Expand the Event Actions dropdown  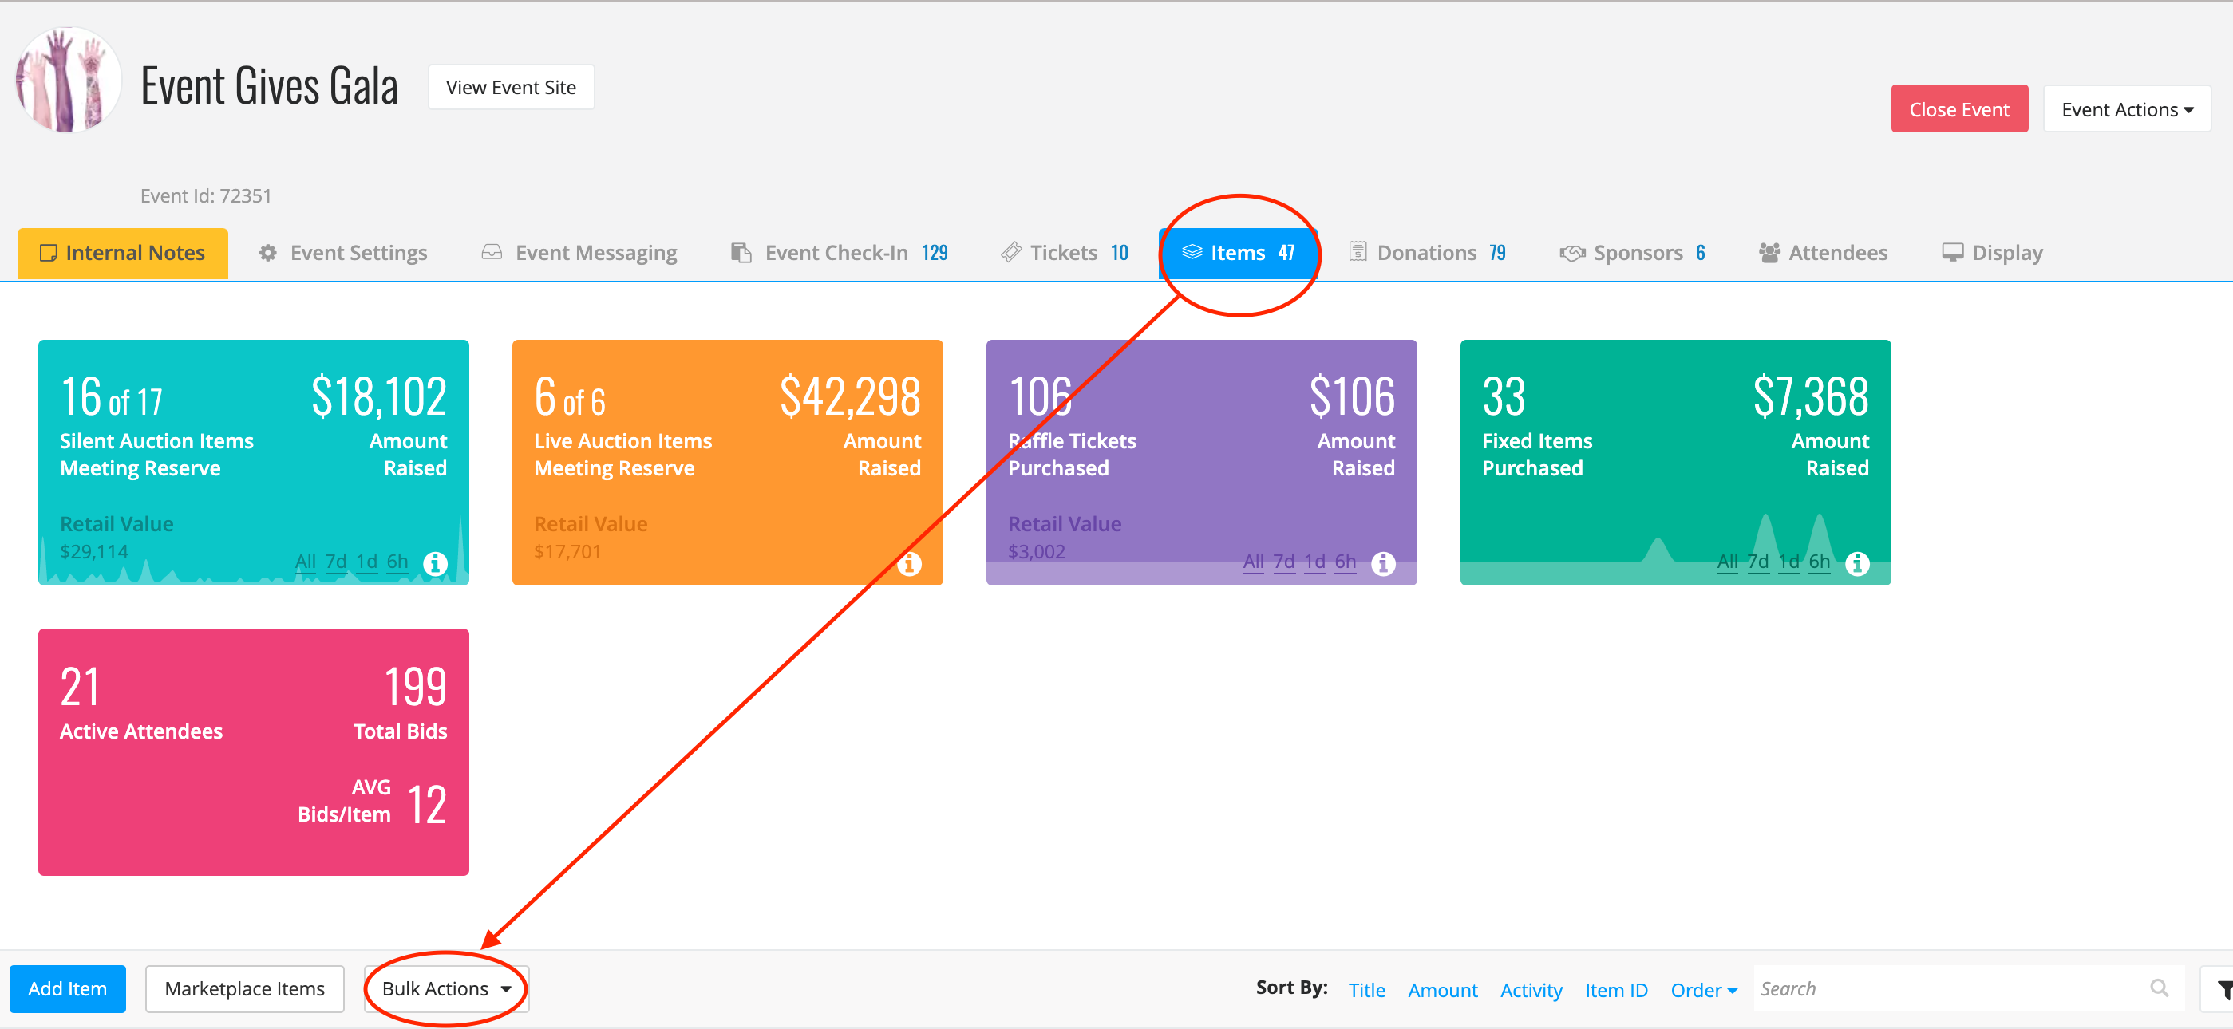coord(2127,109)
